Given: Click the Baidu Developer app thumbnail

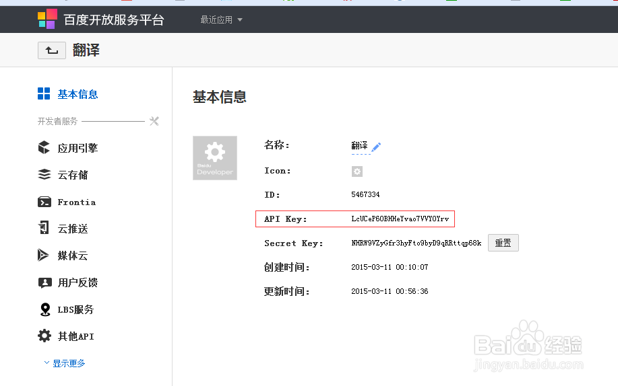Looking at the screenshot, I should pos(215,158).
